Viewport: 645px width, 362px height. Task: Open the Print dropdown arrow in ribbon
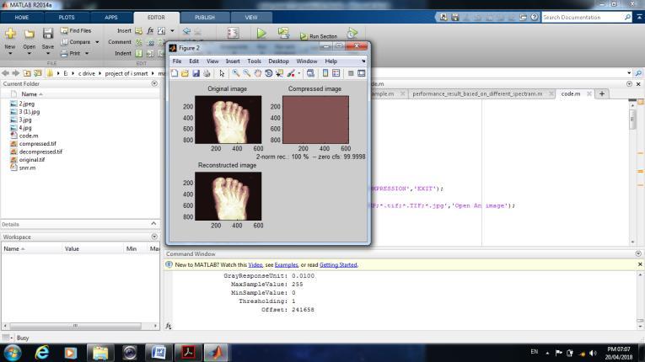pos(89,53)
